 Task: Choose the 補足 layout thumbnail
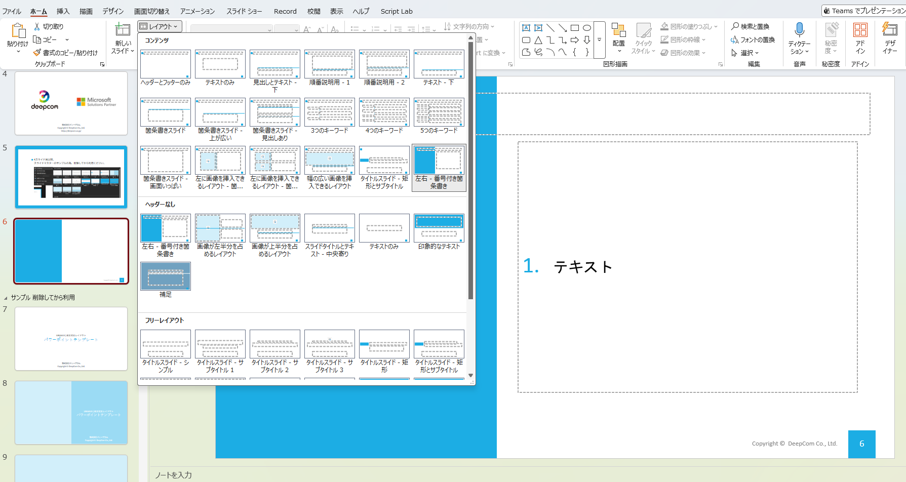(166, 280)
